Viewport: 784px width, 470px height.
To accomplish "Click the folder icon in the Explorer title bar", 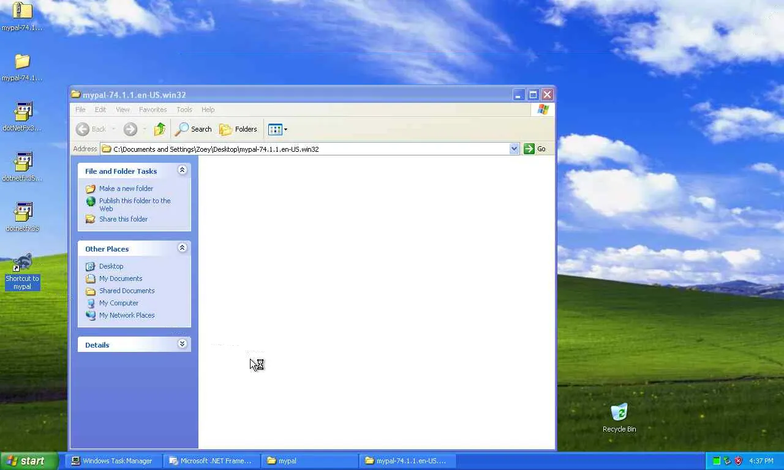I will click(x=76, y=94).
